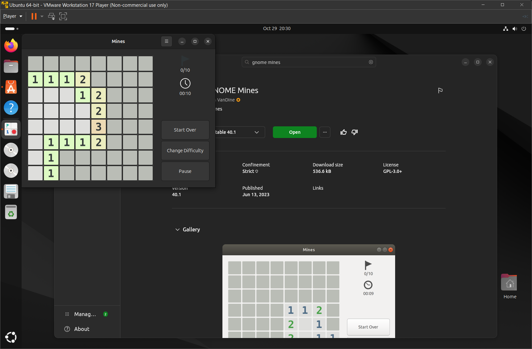Click the 536.6 kB download size
This screenshot has height=349, width=532.
coord(322,171)
